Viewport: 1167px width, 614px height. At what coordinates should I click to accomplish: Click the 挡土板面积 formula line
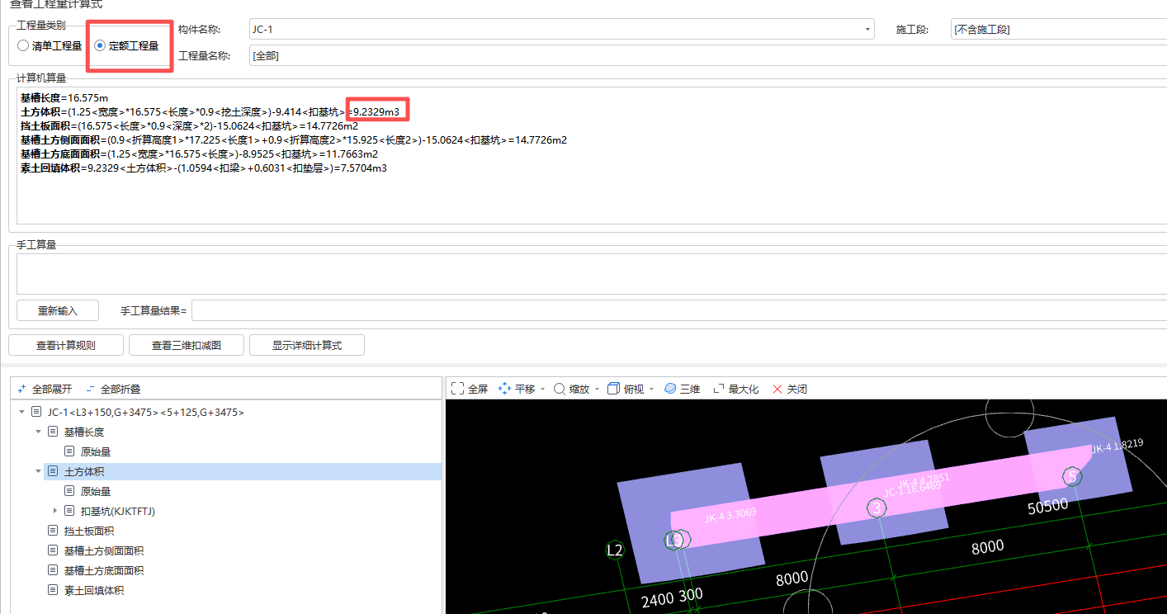click(x=189, y=125)
